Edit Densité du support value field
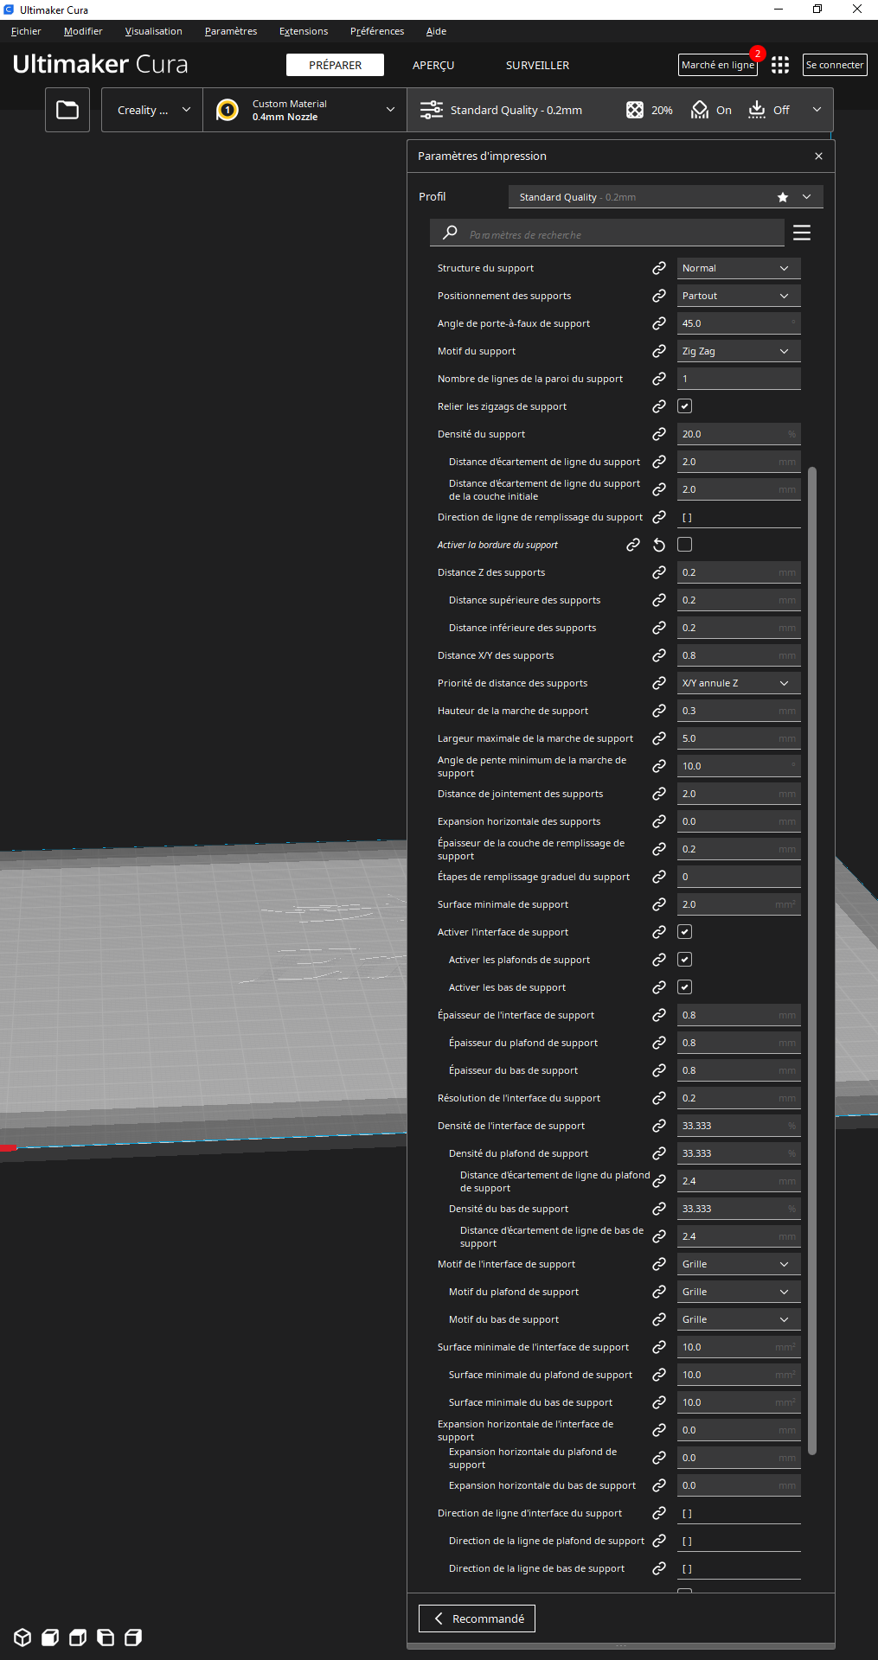878x1660 pixels. (x=739, y=434)
